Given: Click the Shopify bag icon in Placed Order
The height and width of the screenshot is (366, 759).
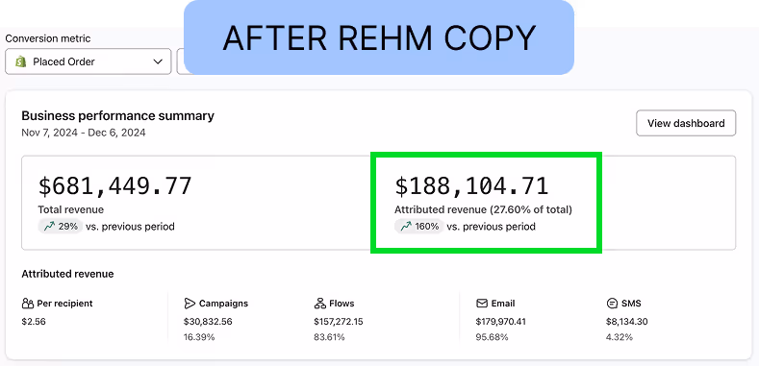Looking at the screenshot, I should coord(20,61).
